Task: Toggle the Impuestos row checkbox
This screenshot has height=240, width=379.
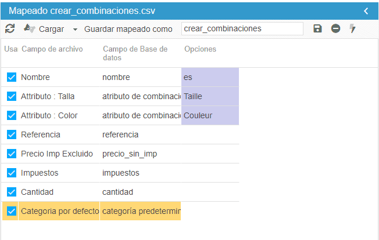Action: pyautogui.click(x=12, y=173)
